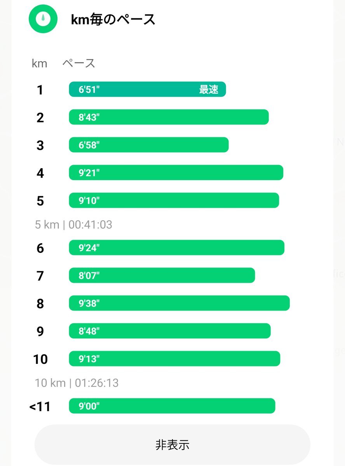The image size is (345, 466).
Task: Select the km 9 bar showing 8'48"
Action: [170, 331]
